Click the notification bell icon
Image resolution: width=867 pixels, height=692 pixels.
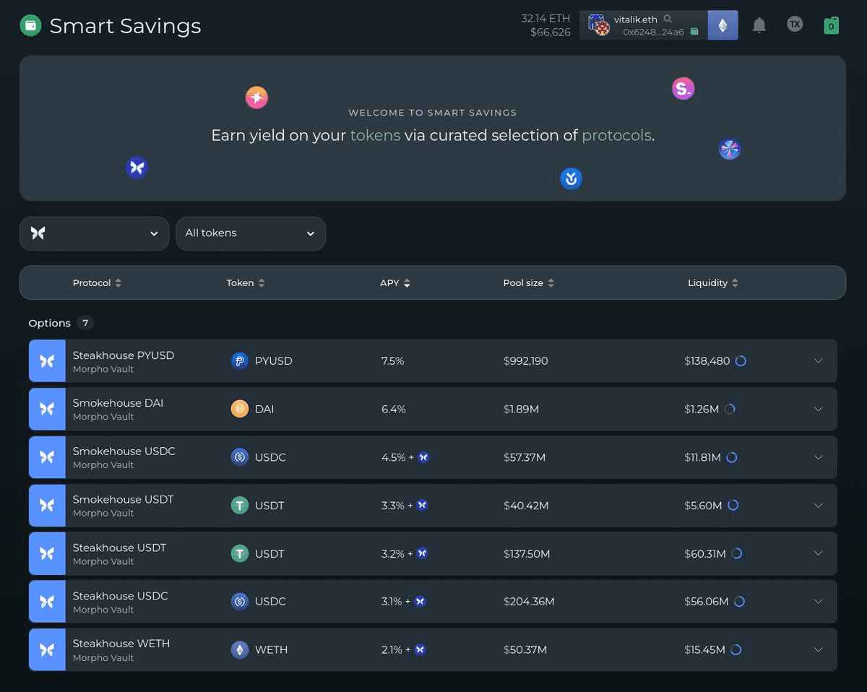759,25
